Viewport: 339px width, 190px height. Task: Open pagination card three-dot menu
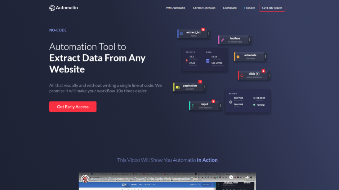pos(204,87)
